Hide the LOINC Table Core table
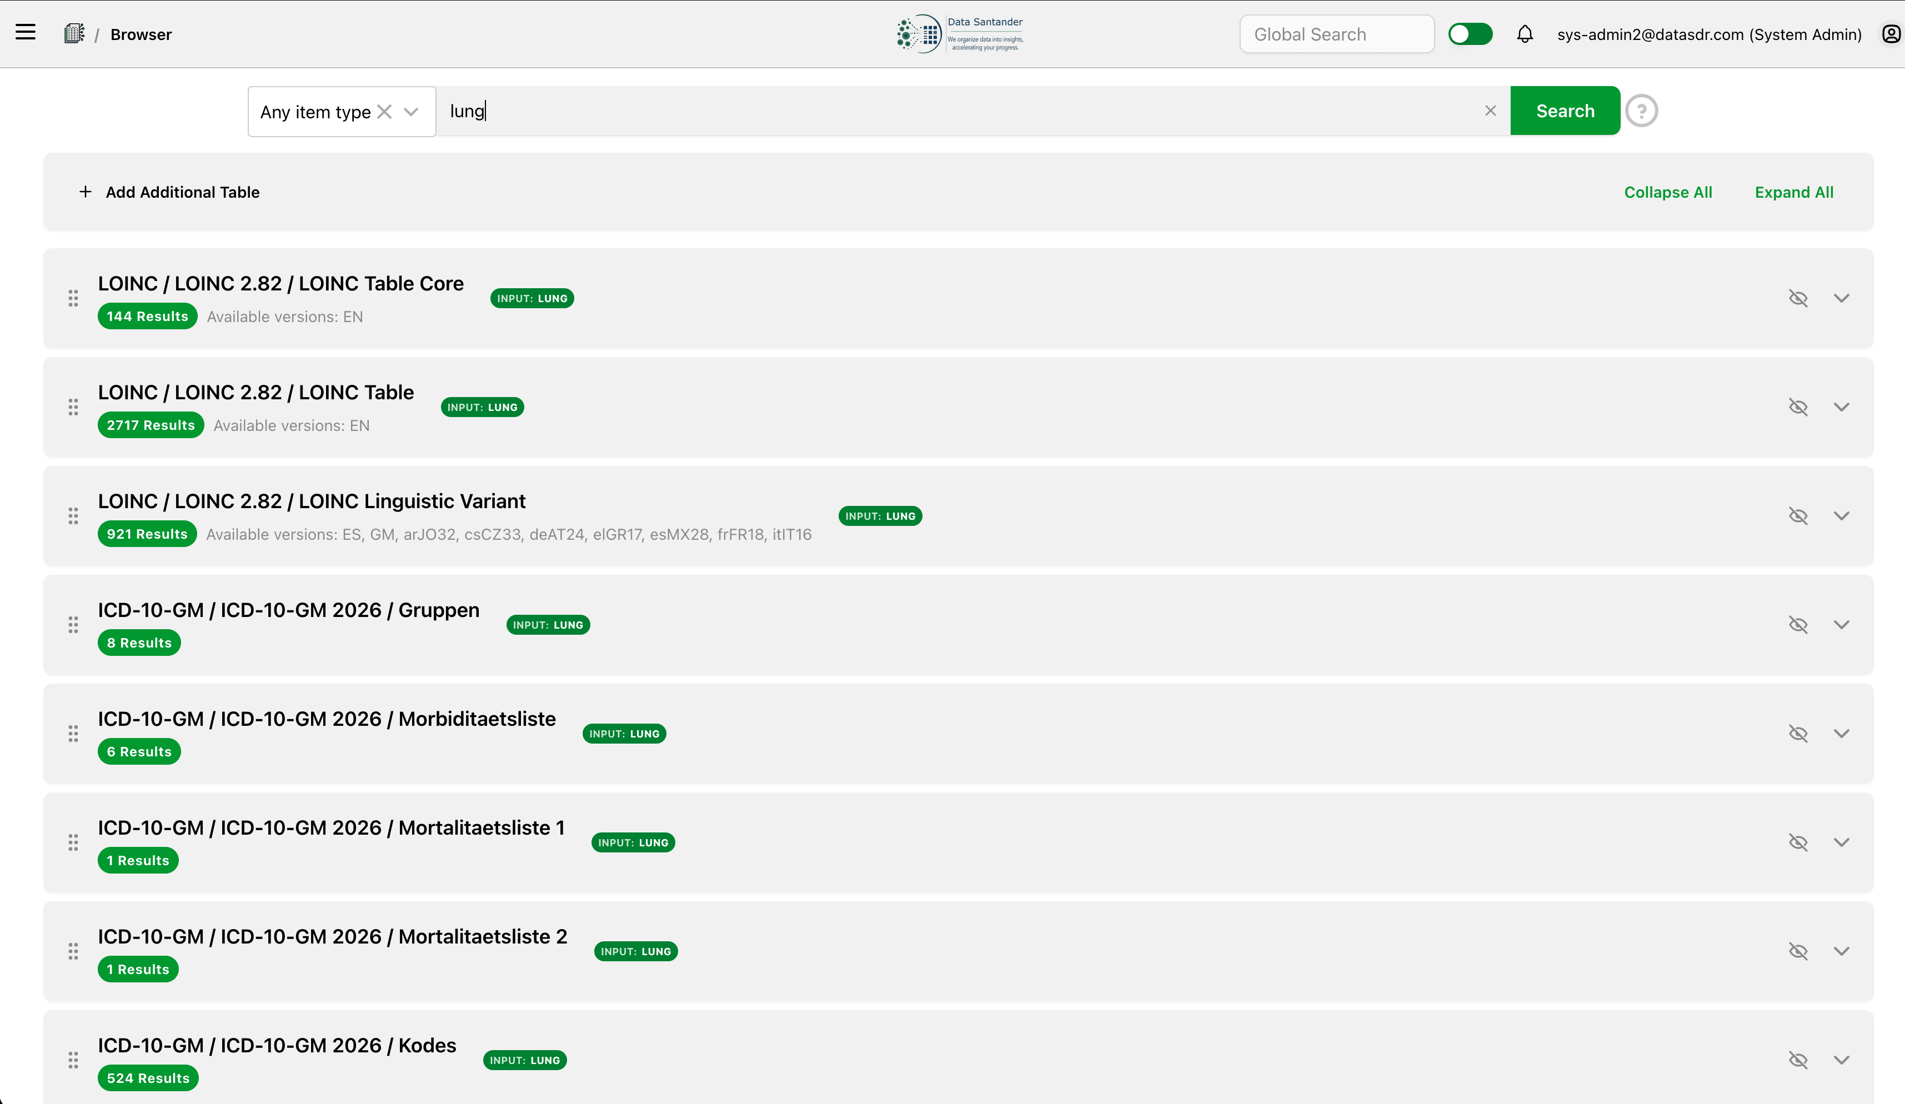The width and height of the screenshot is (1905, 1104). pos(1798,298)
